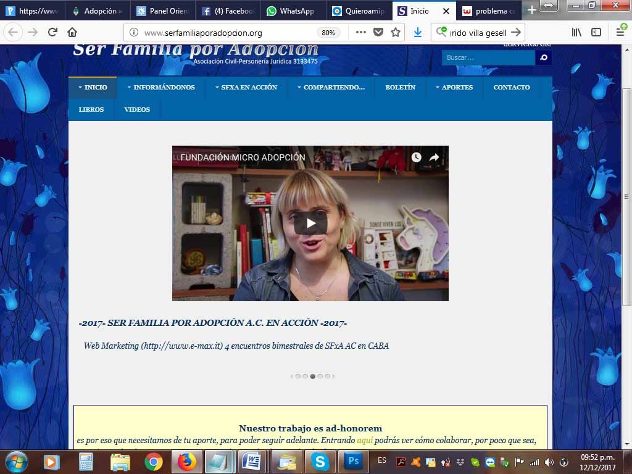Click the page vertical scrollbar thumb
632x474 pixels.
(626, 197)
